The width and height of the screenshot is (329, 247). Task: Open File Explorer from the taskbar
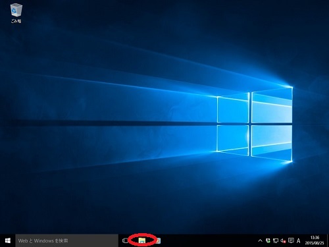point(142,240)
